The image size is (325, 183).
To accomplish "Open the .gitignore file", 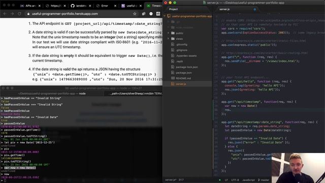I will [182, 50].
